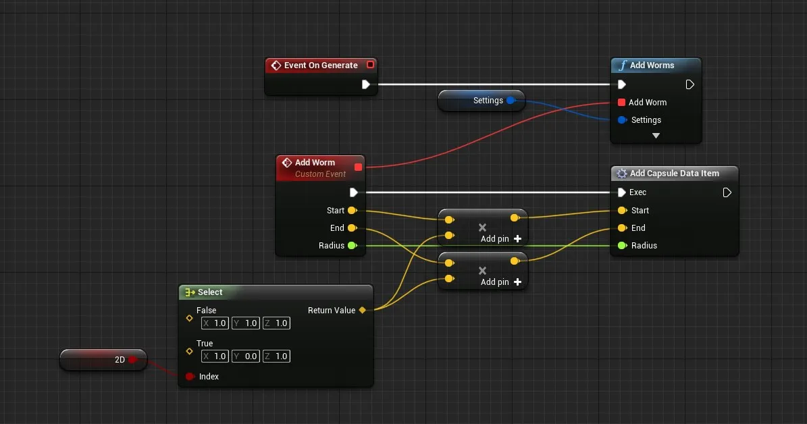This screenshot has height=424, width=807.
Task: Click the Index pin on Select node
Action: 190,377
